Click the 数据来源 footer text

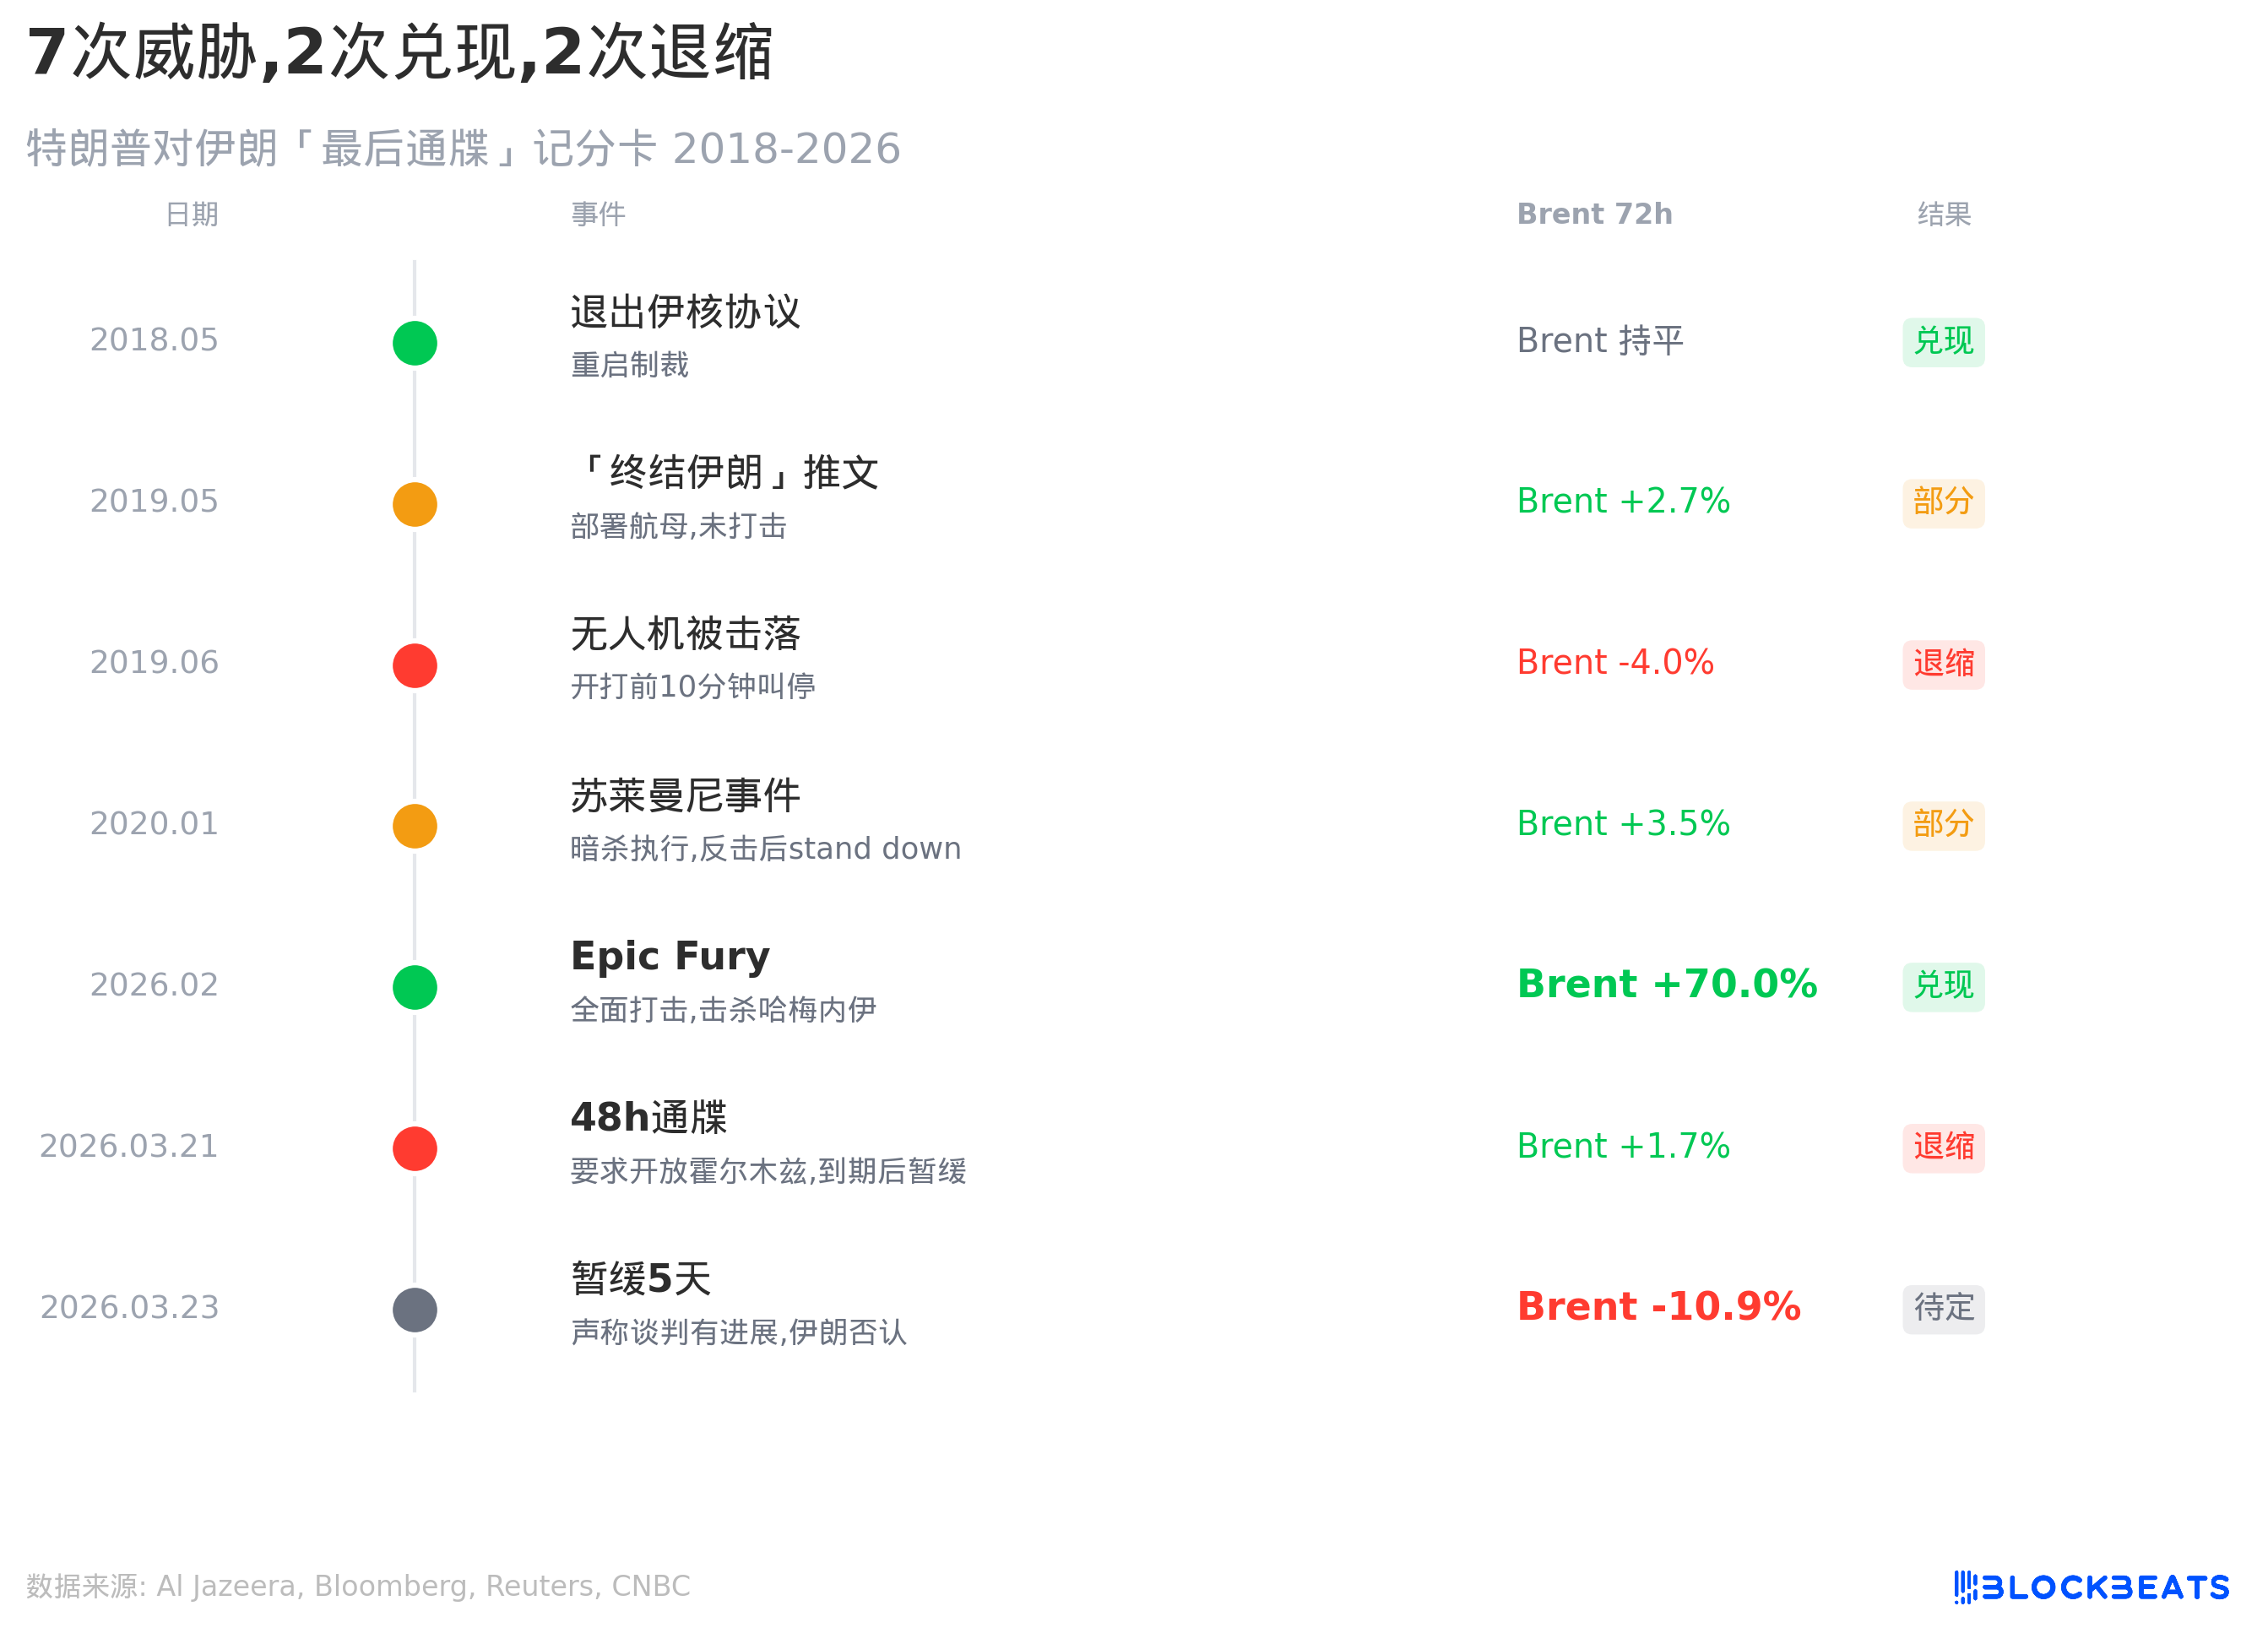coord(358,1586)
